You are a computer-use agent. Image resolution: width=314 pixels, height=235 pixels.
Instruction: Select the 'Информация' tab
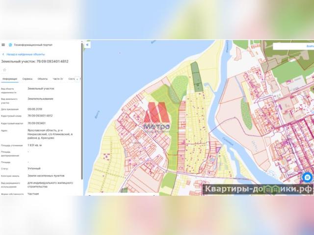coord(10,79)
